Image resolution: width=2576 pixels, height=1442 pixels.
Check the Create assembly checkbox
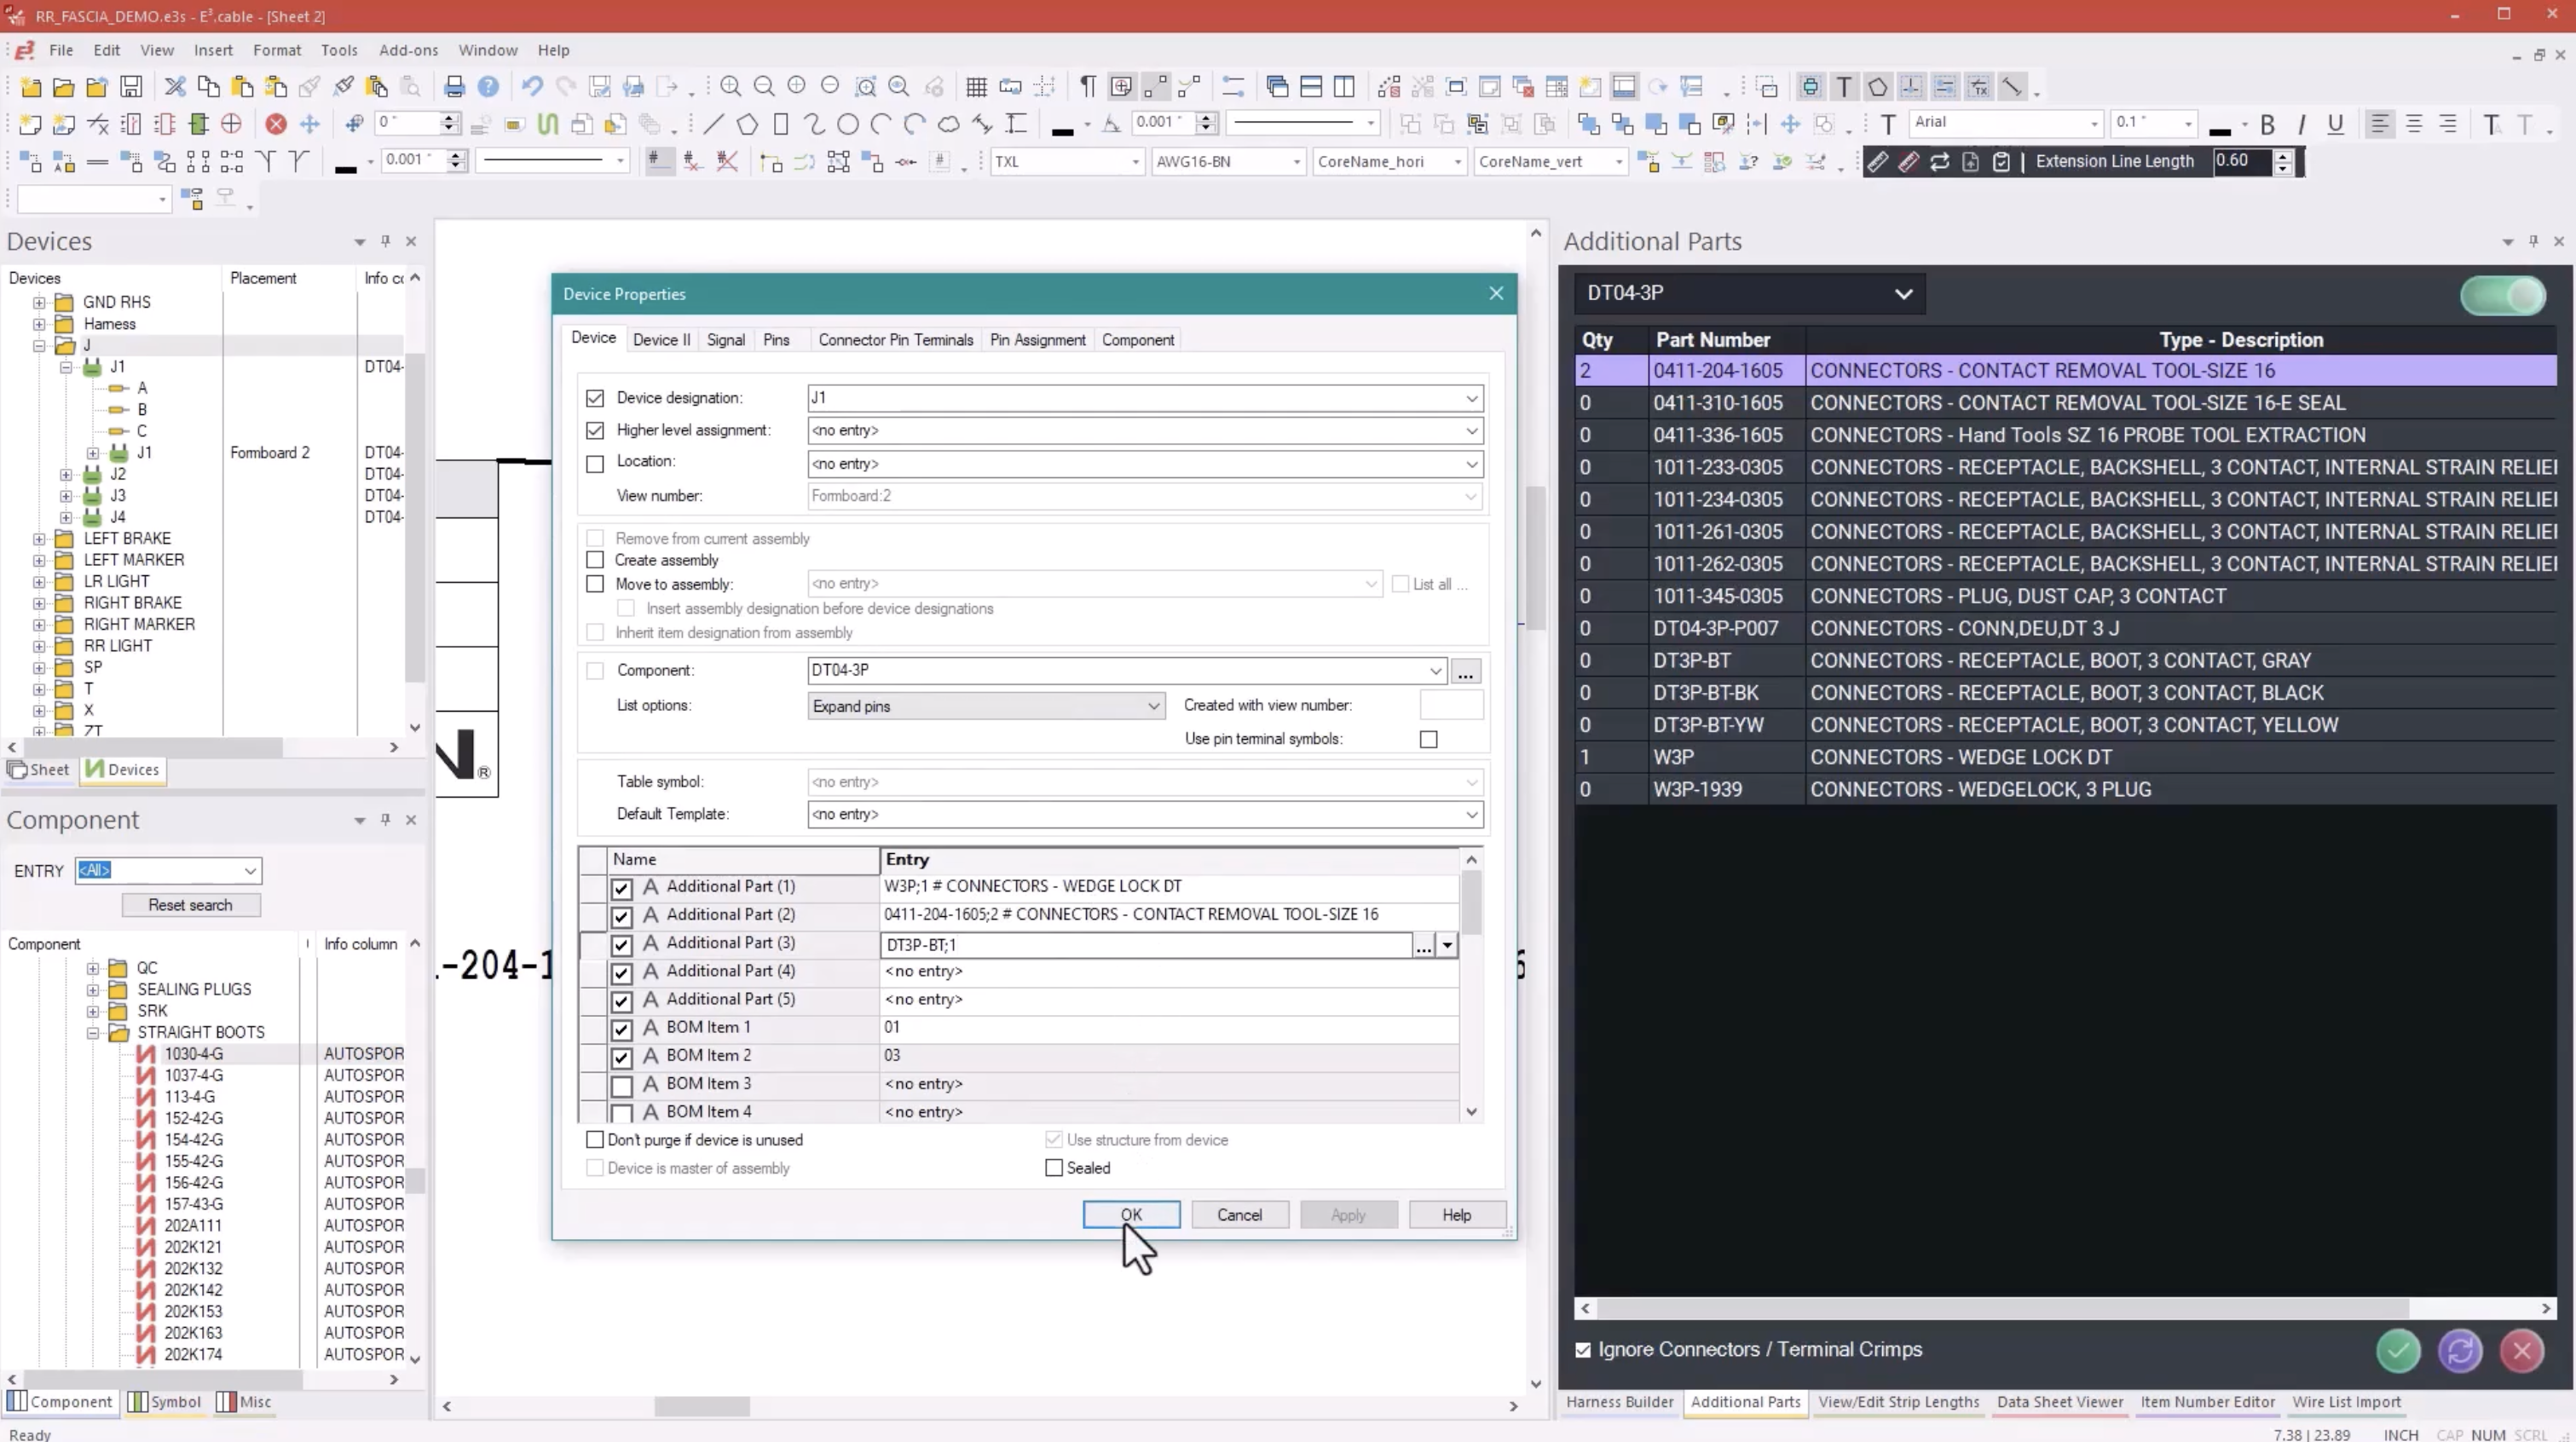tap(595, 560)
